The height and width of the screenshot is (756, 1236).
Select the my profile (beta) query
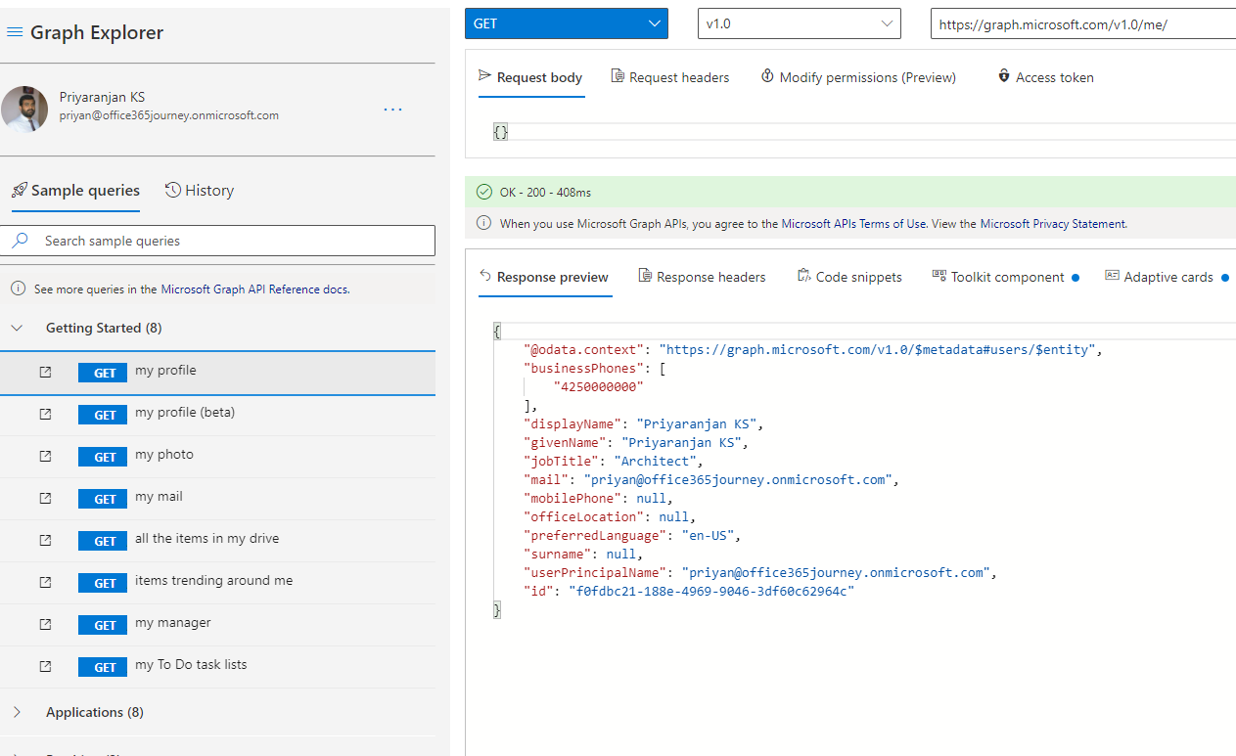pos(217,415)
